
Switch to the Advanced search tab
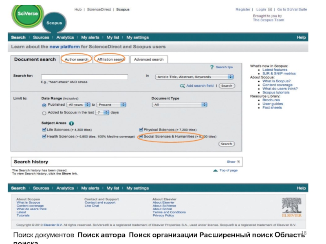[149, 59]
